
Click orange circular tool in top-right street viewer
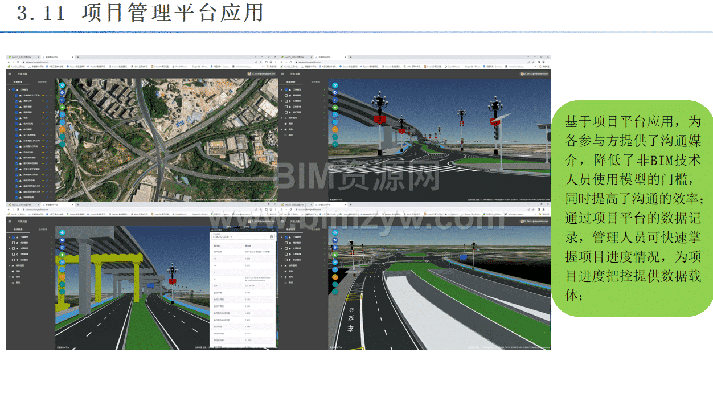pos(335,129)
